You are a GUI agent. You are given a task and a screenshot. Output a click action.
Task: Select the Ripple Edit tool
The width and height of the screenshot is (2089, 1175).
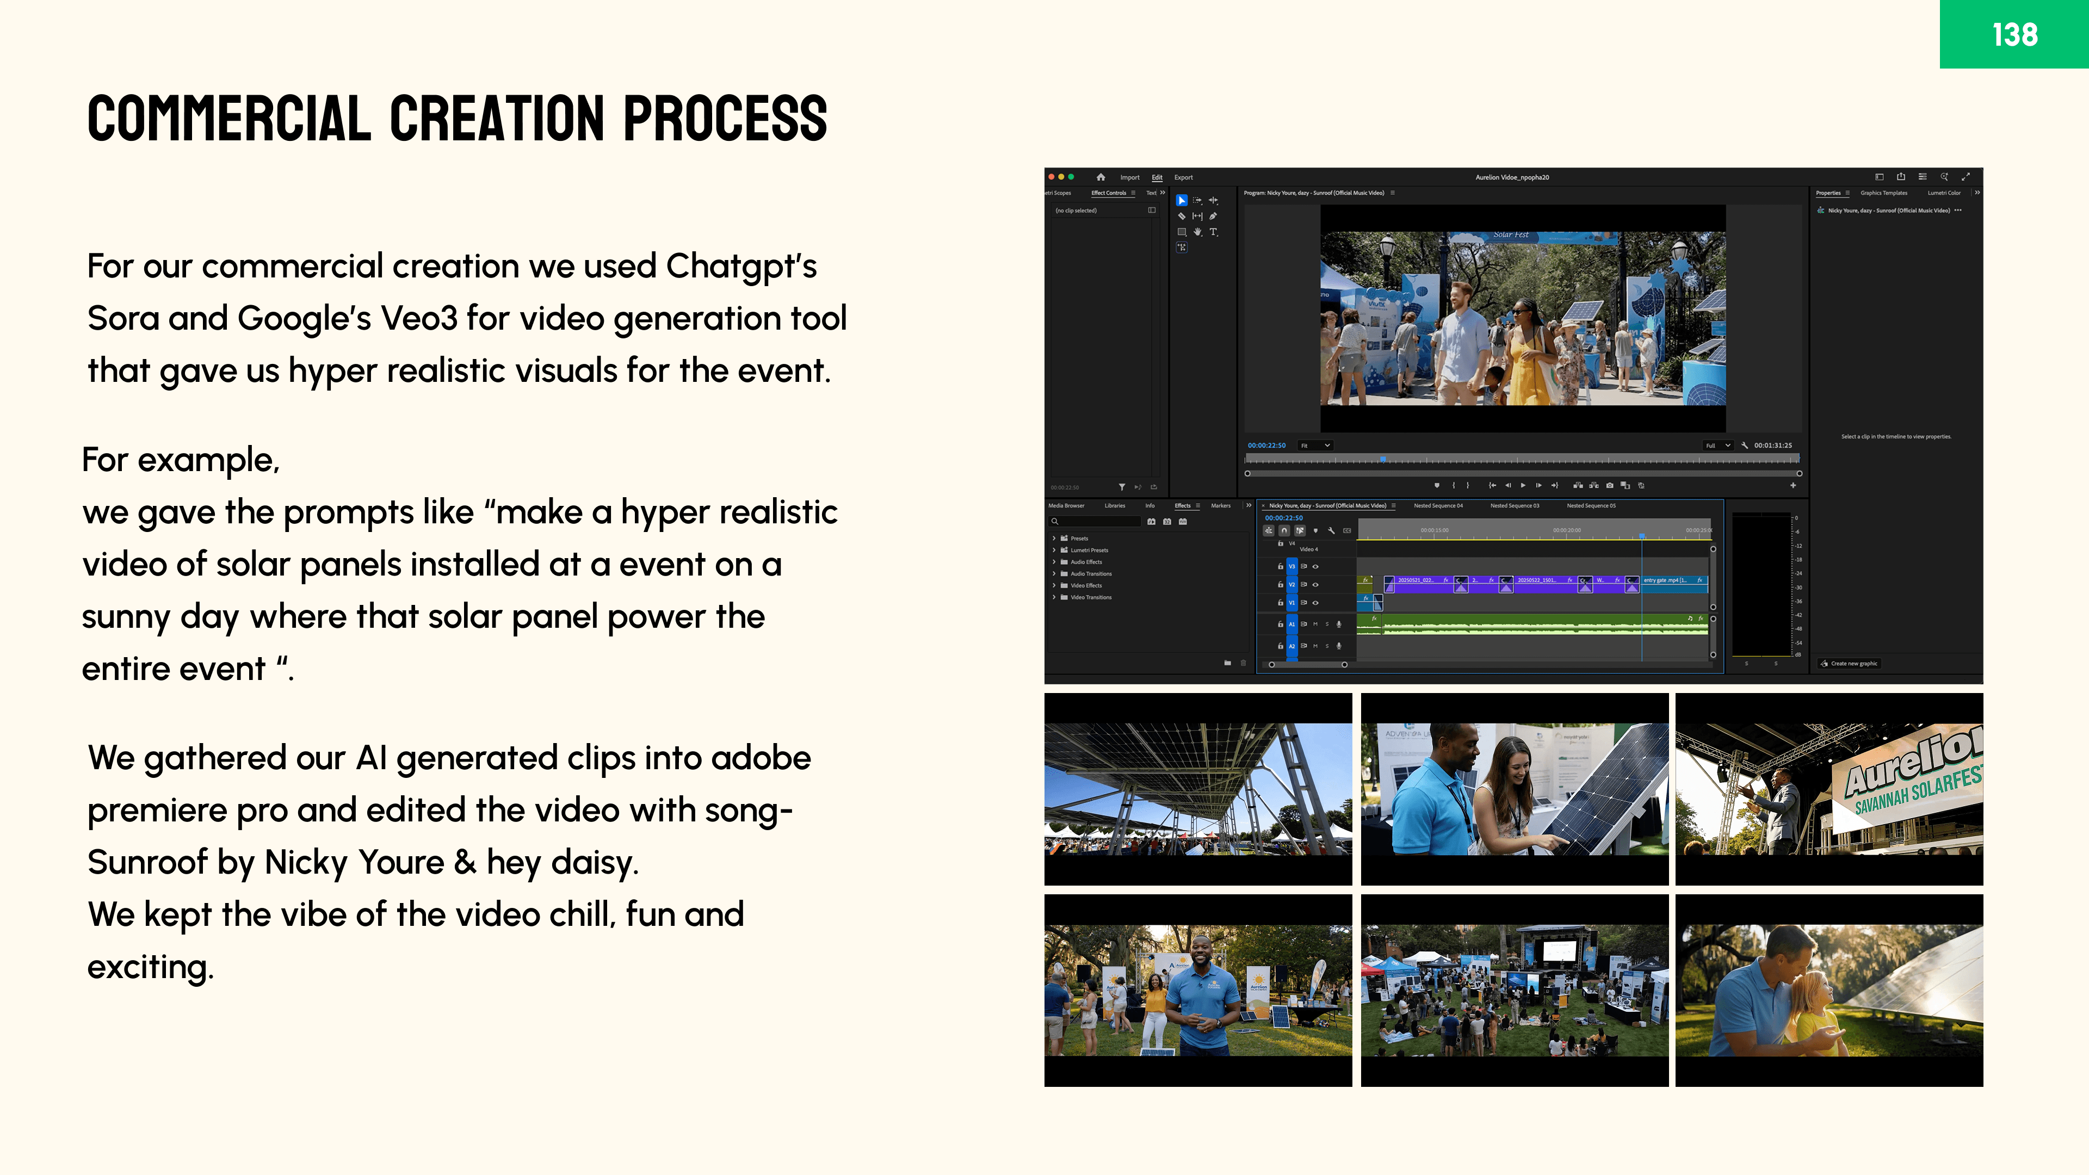(x=1213, y=200)
